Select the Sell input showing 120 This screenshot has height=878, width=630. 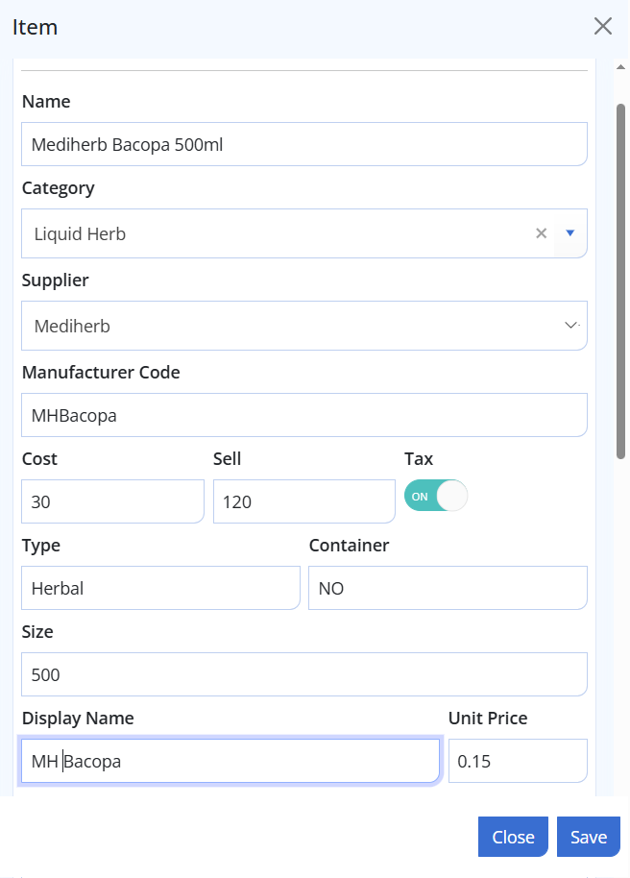coord(304,501)
